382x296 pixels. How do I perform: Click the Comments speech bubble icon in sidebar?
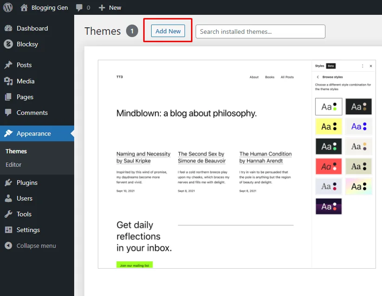pyautogui.click(x=8, y=113)
